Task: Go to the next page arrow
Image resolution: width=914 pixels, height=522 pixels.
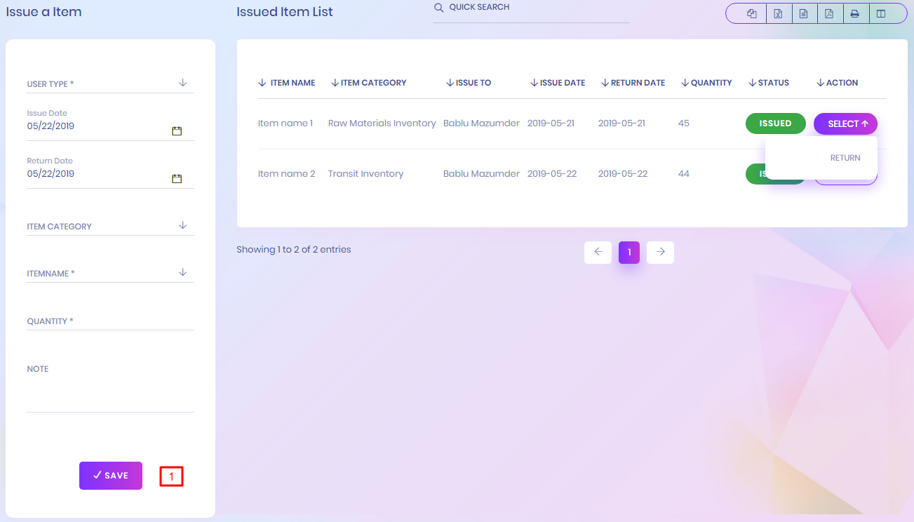Action: click(660, 253)
